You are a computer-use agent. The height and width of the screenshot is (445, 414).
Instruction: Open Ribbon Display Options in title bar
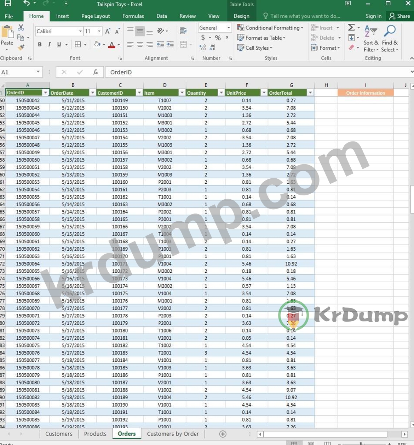point(348,4)
